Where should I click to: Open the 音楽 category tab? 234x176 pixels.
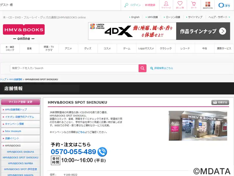(x=29, y=48)
